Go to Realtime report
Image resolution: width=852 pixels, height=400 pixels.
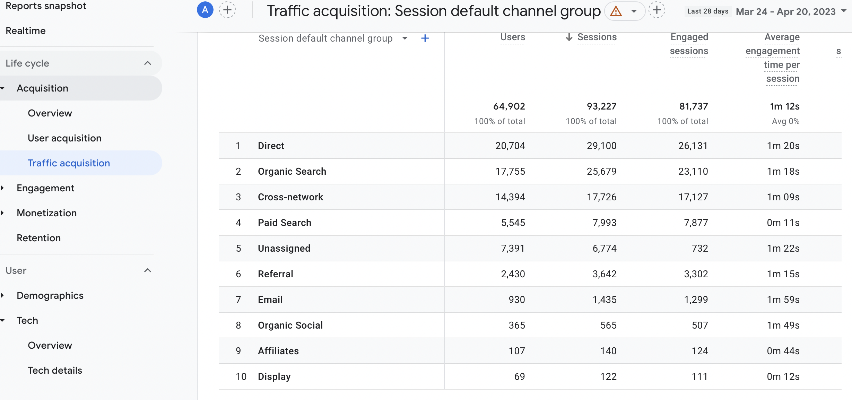tap(26, 31)
